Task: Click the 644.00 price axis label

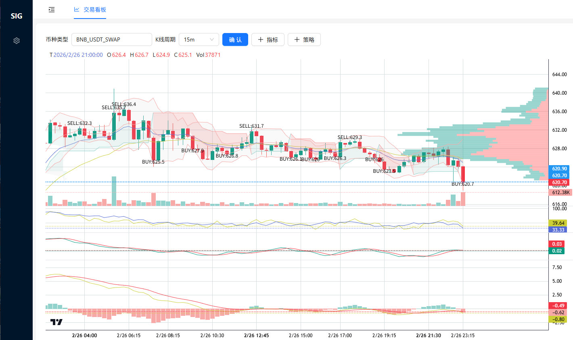Action: (x=559, y=75)
